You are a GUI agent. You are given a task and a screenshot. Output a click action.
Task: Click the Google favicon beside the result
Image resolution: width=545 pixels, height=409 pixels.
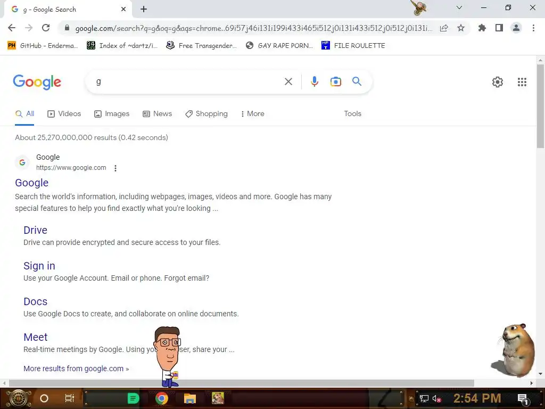pos(22,162)
